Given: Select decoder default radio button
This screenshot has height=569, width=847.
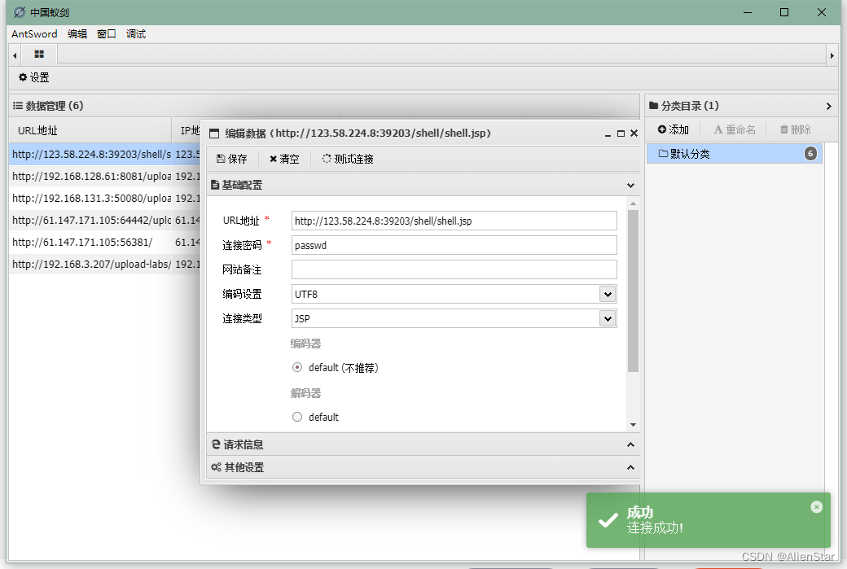Looking at the screenshot, I should click(x=297, y=417).
